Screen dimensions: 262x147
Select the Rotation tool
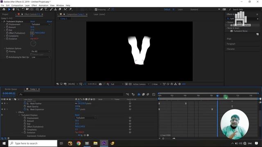23,9
